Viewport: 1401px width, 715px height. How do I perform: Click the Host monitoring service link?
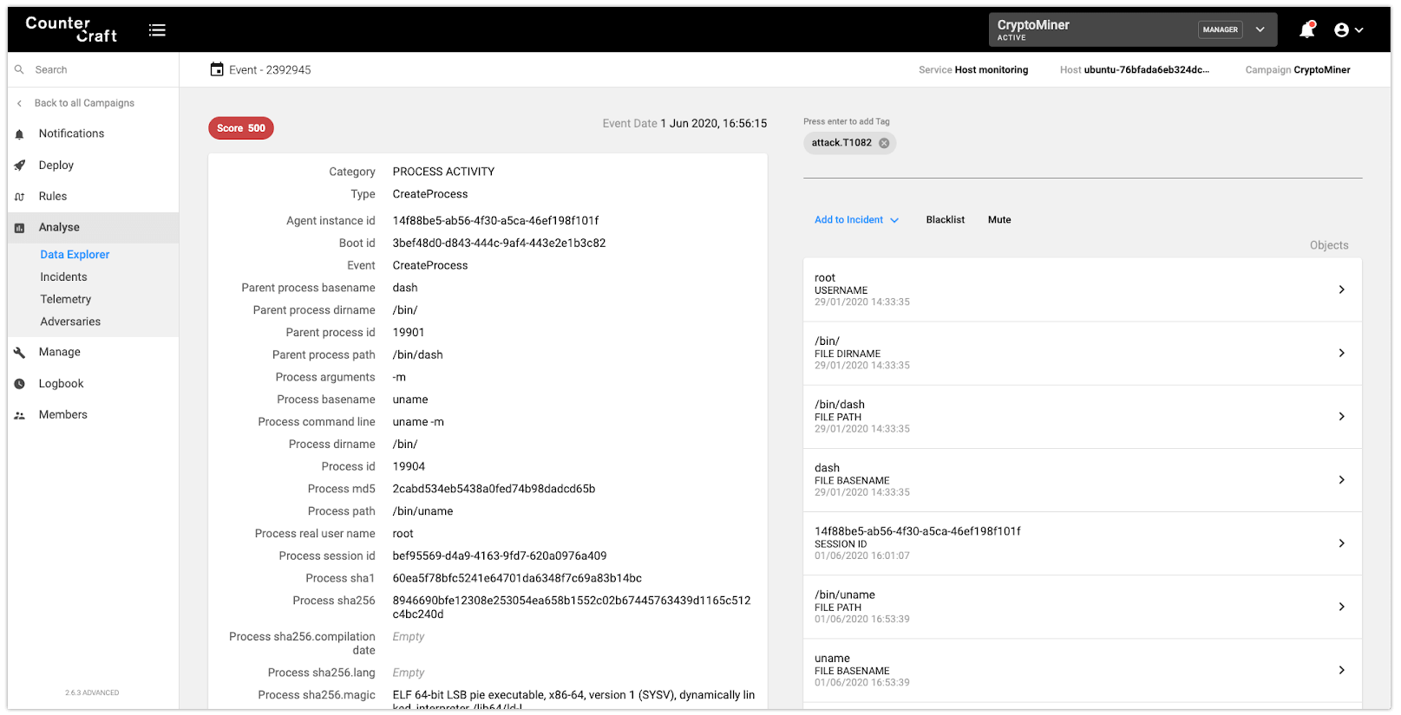(x=991, y=70)
